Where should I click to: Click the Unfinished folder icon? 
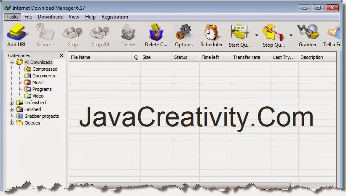click(x=20, y=103)
